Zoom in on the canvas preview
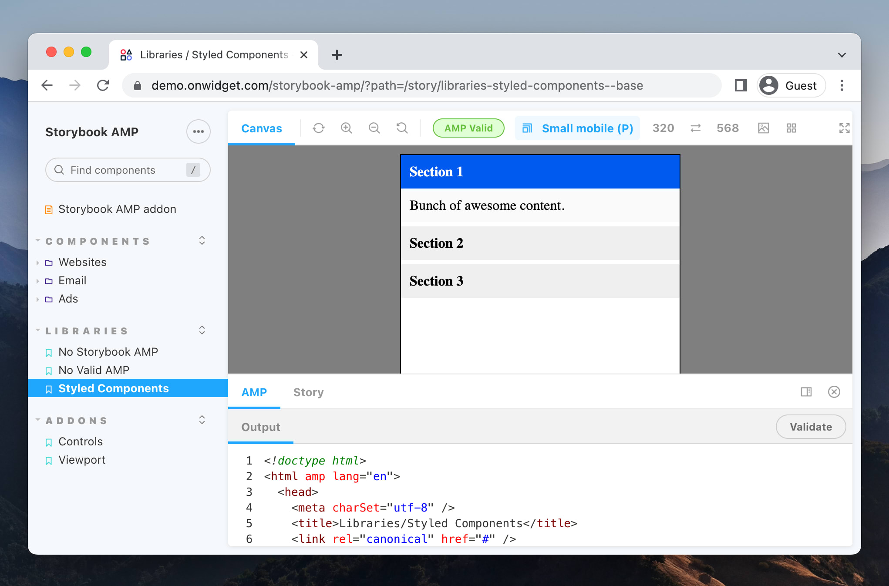This screenshot has height=586, width=889. pos(346,128)
